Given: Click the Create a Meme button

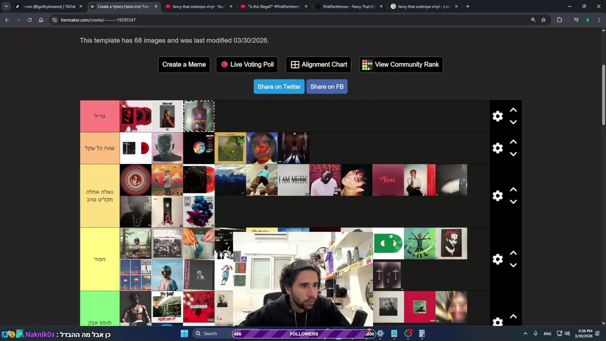Looking at the screenshot, I should pos(184,64).
